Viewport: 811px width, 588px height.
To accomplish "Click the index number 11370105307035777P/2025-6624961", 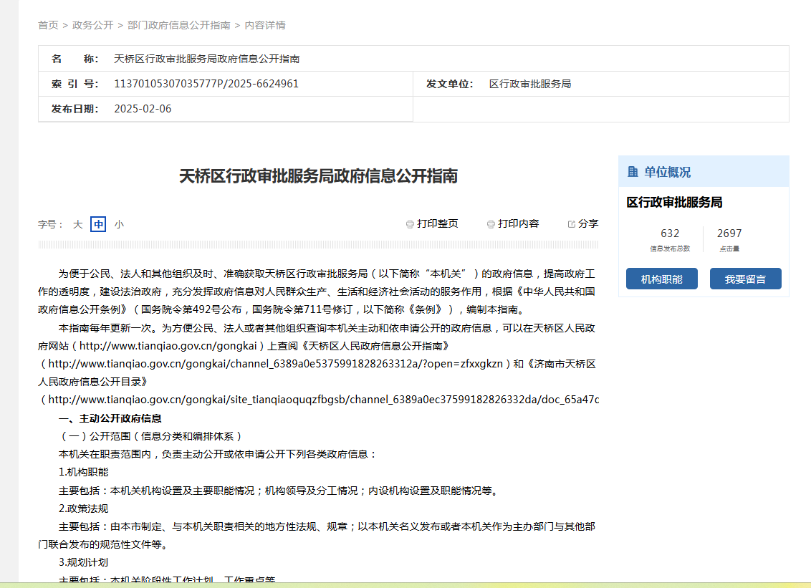I will [206, 84].
